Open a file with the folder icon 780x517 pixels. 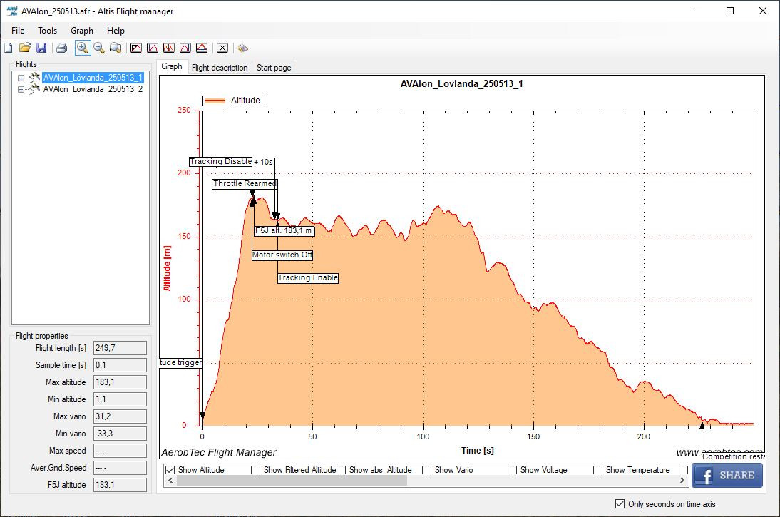(25, 48)
